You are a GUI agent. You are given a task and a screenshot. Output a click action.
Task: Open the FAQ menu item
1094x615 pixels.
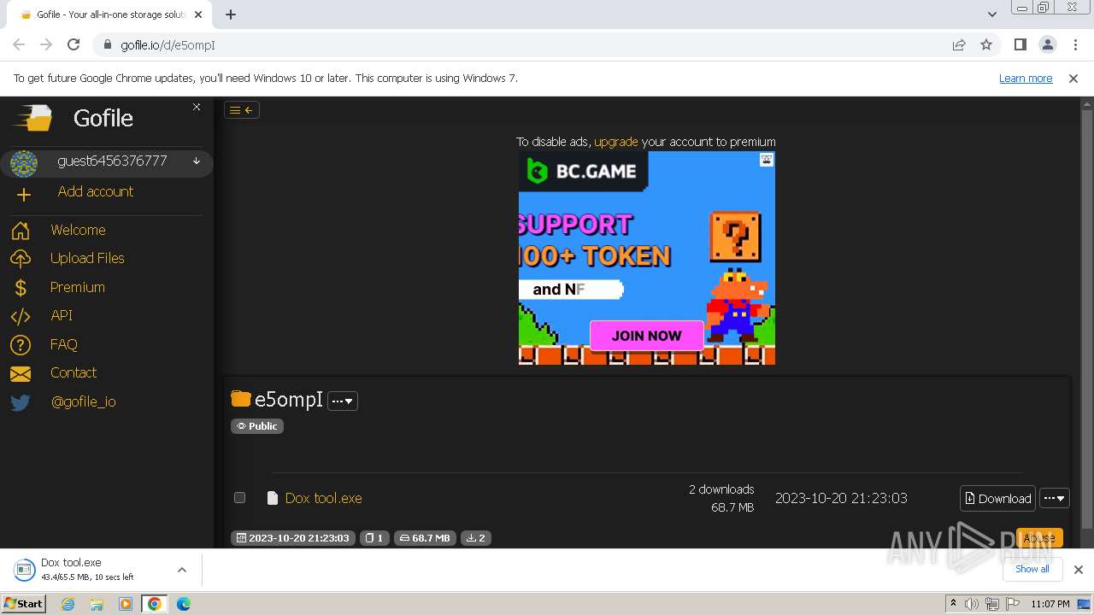click(64, 344)
